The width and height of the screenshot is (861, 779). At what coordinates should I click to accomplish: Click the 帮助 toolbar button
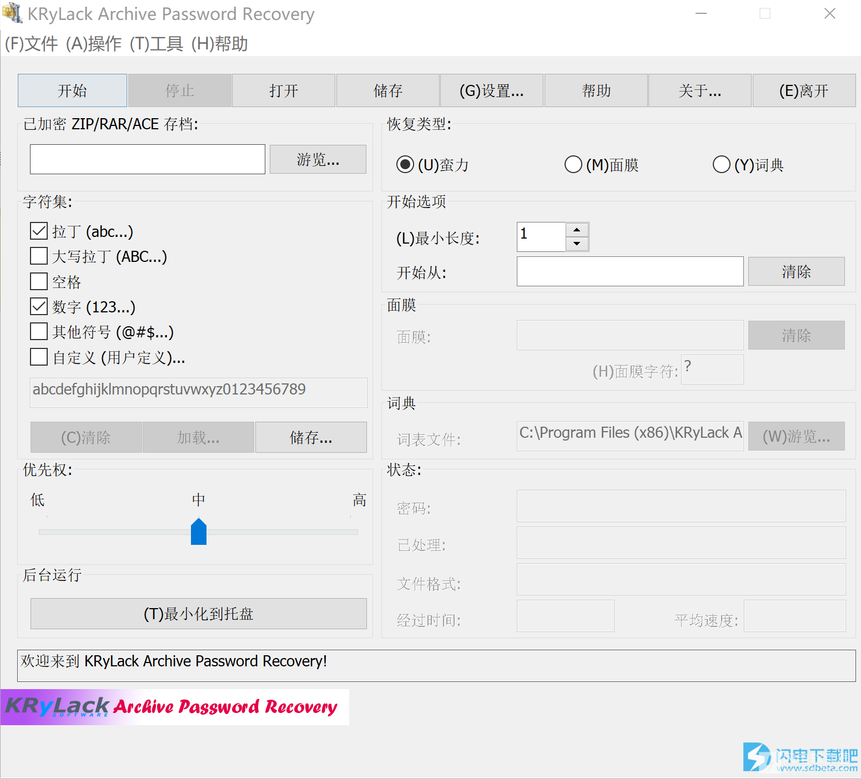pyautogui.click(x=596, y=90)
